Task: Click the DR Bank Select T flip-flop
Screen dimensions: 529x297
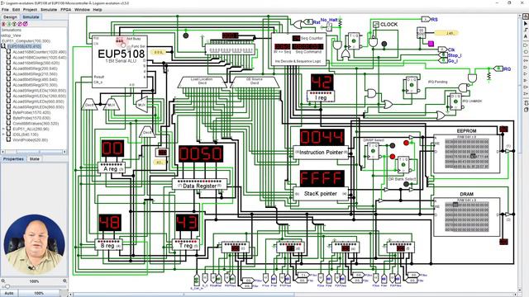Action: 403,165
